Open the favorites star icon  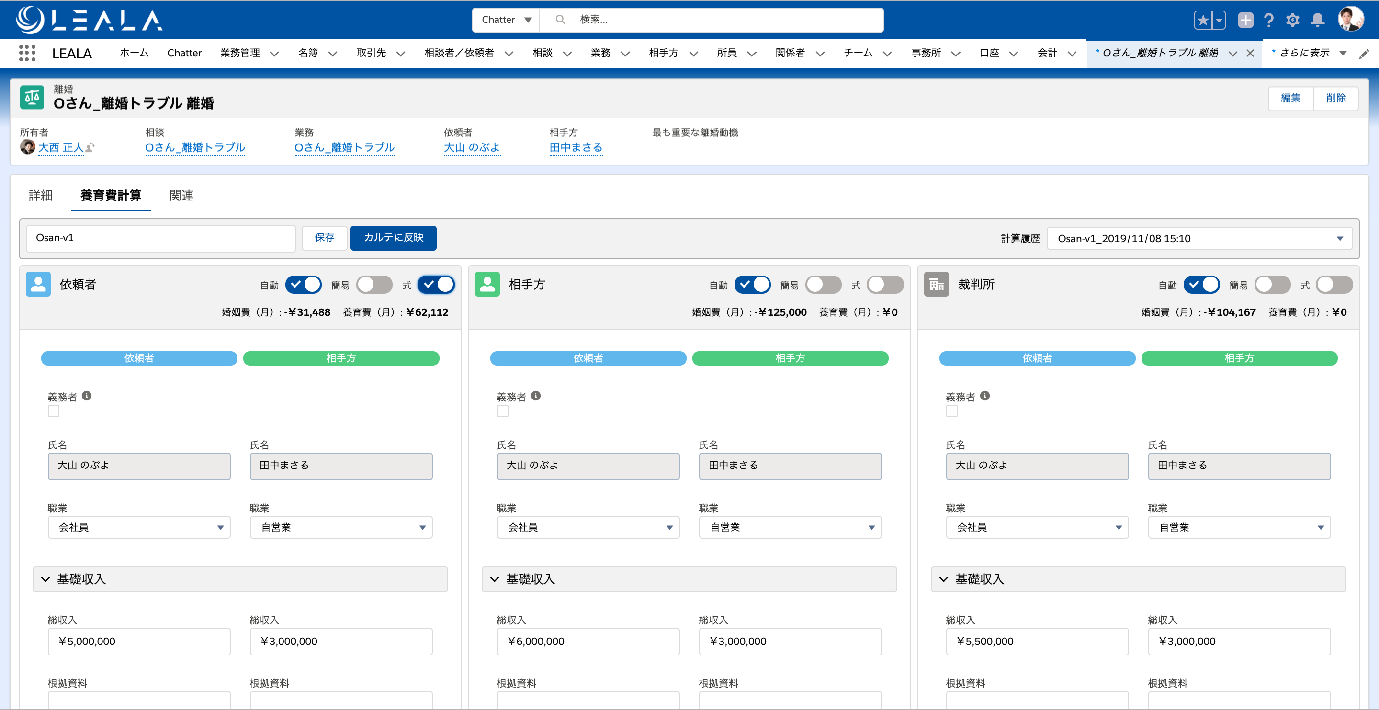[1203, 20]
